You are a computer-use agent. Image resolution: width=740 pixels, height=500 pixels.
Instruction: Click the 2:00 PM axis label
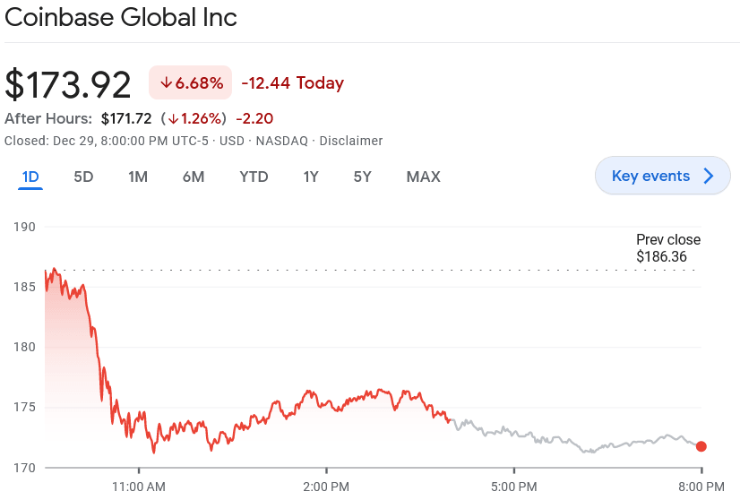(326, 486)
